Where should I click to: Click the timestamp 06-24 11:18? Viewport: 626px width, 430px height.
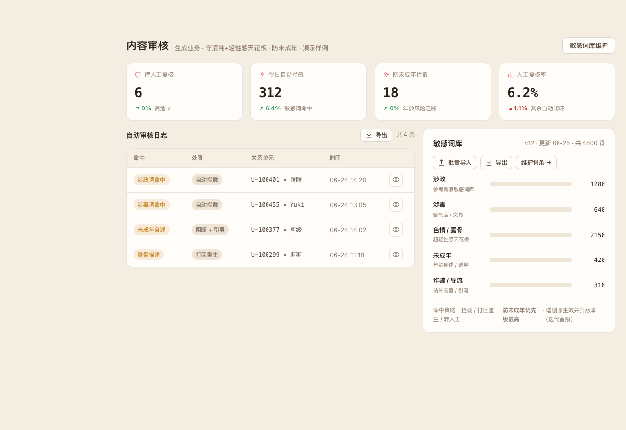point(347,255)
